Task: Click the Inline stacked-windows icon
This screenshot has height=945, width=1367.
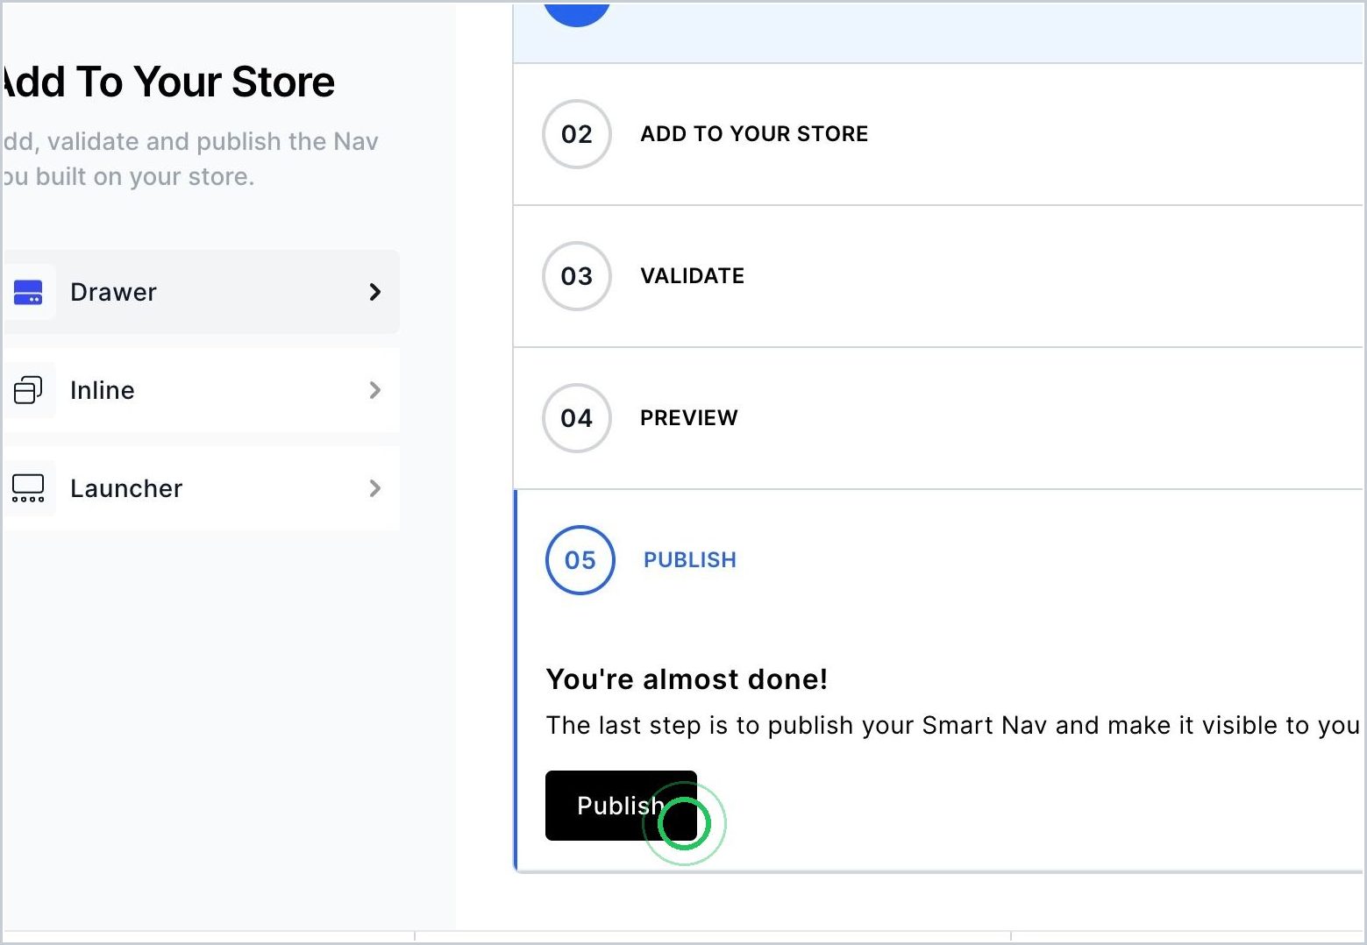Action: point(28,390)
